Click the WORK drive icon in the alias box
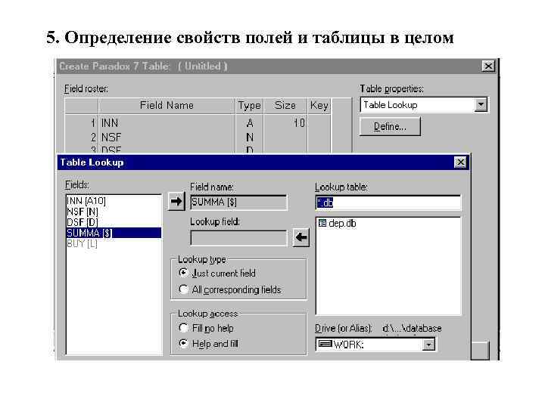The width and height of the screenshot is (545, 408). (x=325, y=344)
